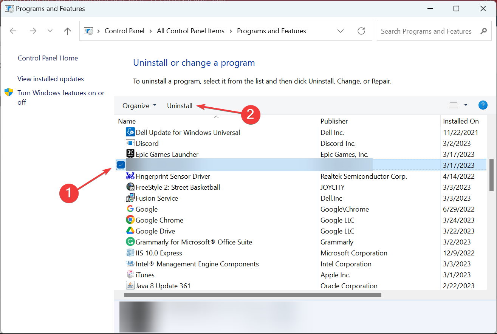
Task: Click the Oracle Corporation publisher cell
Action: click(349, 286)
